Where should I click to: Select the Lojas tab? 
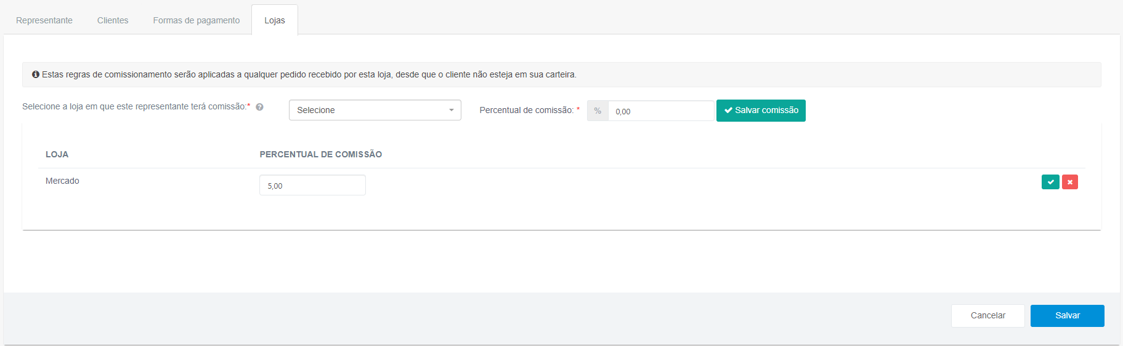coord(275,20)
